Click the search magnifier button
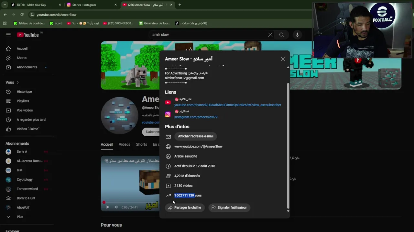 pyautogui.click(x=281, y=35)
